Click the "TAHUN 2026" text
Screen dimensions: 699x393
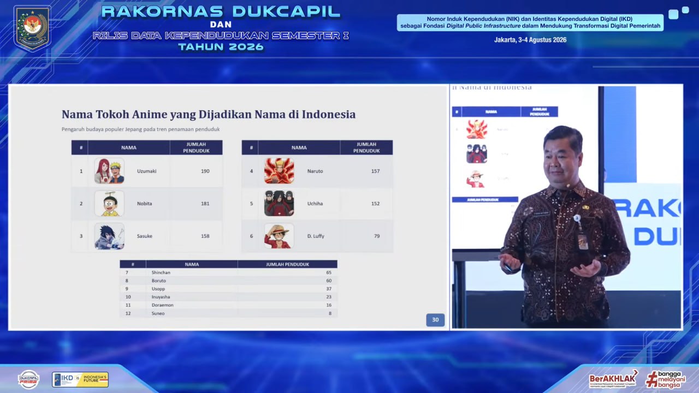click(221, 47)
